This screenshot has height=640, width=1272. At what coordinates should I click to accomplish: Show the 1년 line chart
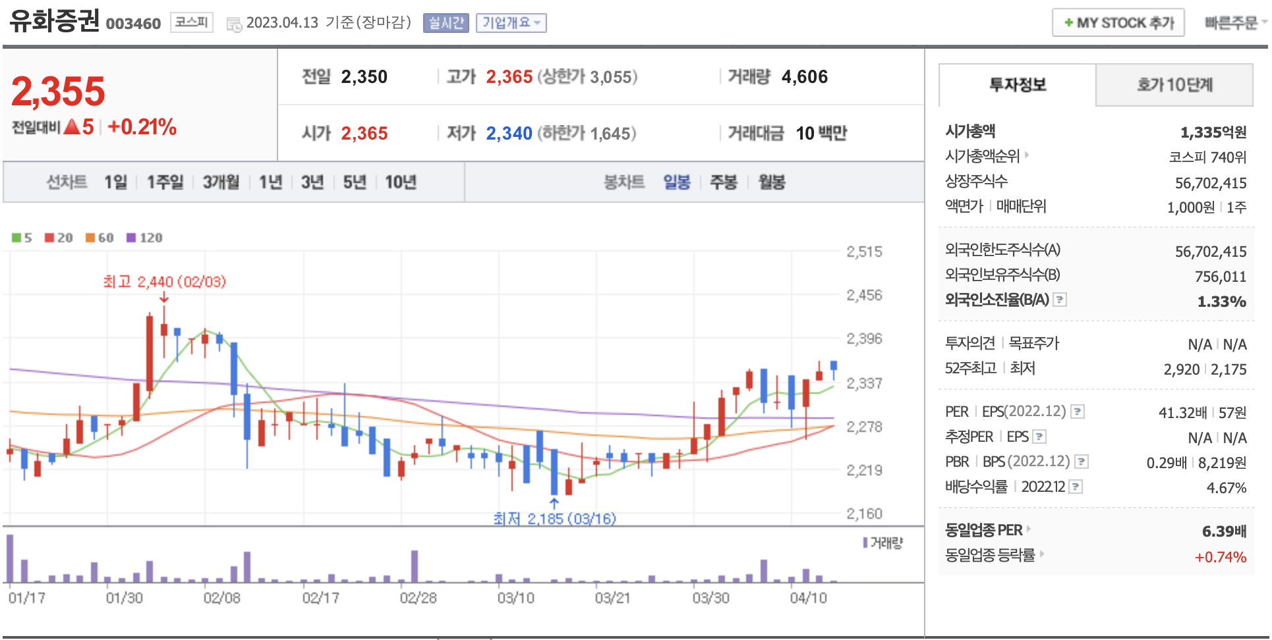coord(270,182)
